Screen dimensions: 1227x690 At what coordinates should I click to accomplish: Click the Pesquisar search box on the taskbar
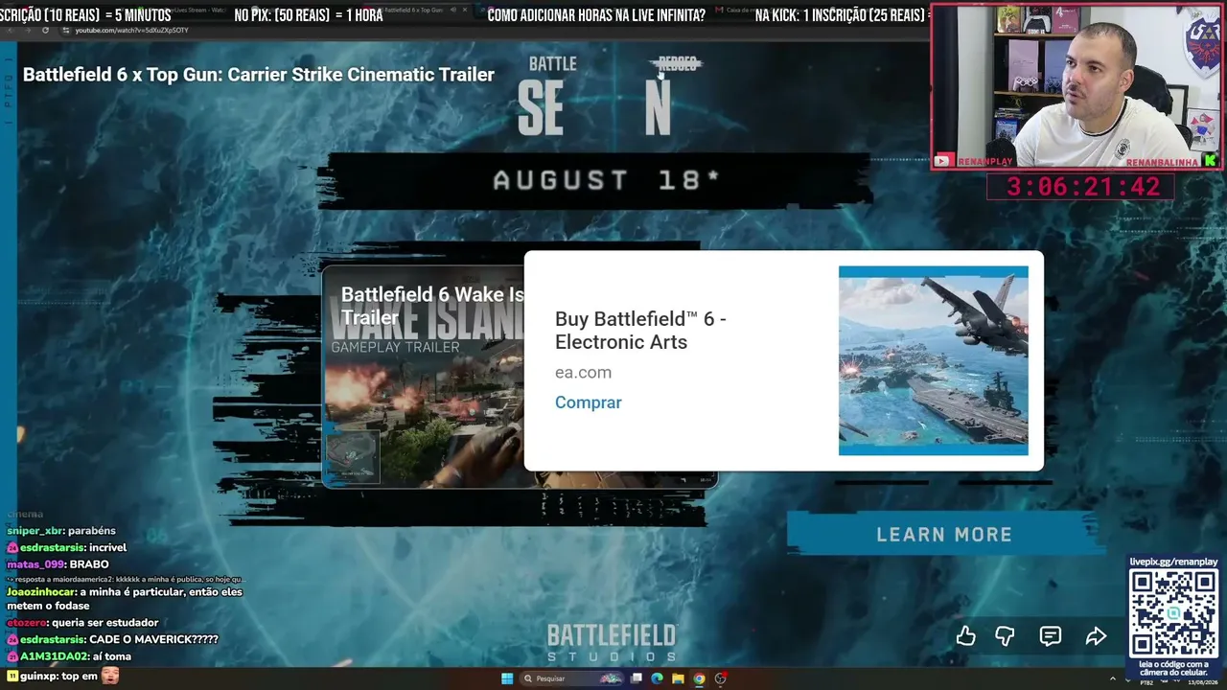point(572,678)
